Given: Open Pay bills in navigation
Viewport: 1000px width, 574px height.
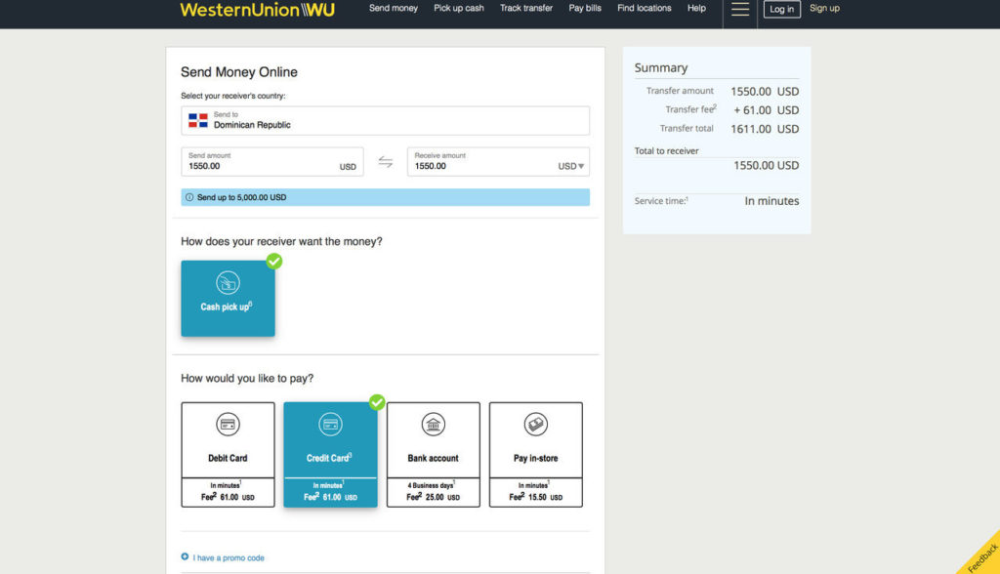Looking at the screenshot, I should [x=585, y=8].
